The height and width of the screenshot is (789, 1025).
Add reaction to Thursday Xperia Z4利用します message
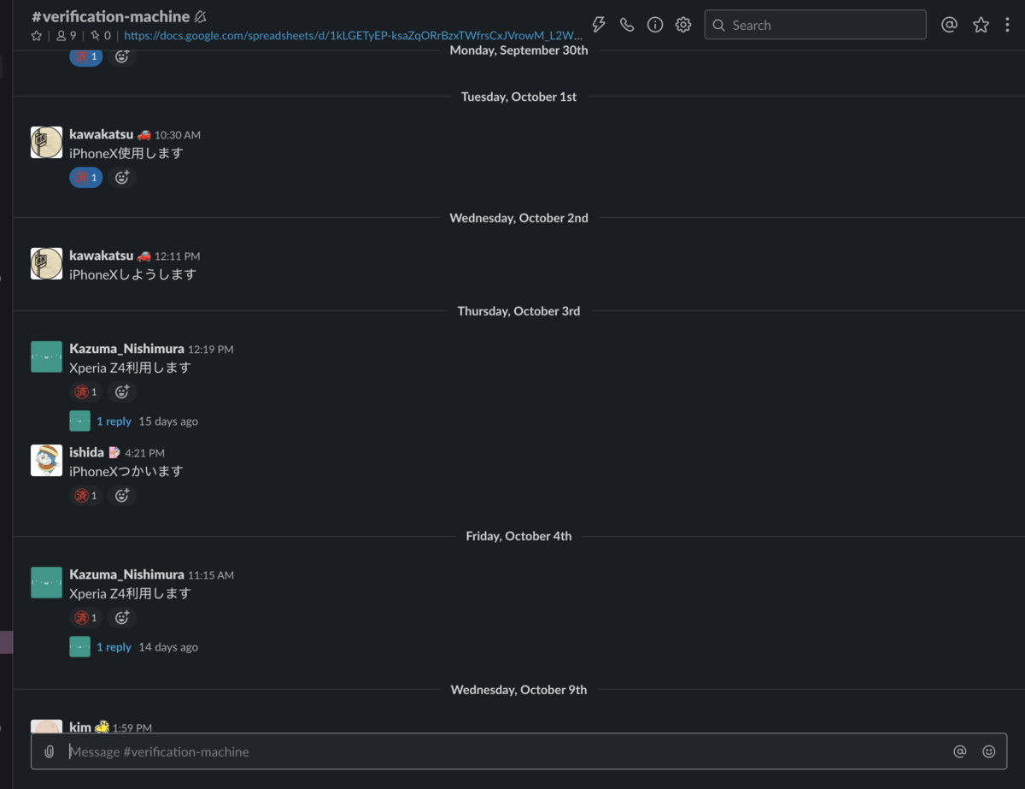[x=122, y=392]
